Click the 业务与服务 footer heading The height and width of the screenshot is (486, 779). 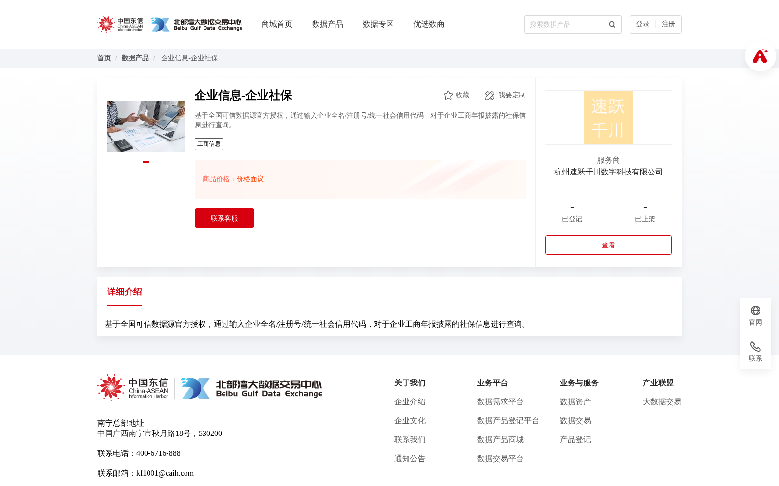tap(579, 383)
